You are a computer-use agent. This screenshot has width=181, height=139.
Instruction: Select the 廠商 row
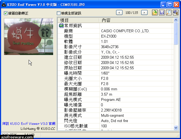pyautogui.click(x=116, y=31)
